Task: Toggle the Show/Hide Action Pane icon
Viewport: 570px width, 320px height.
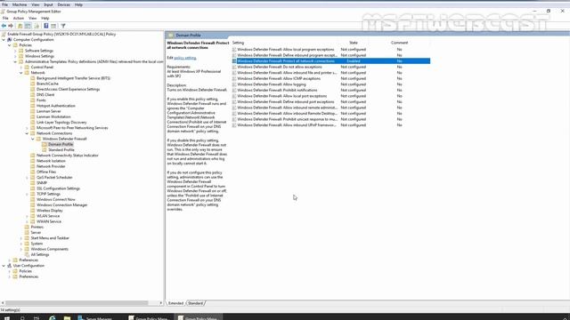Action: click(53, 26)
